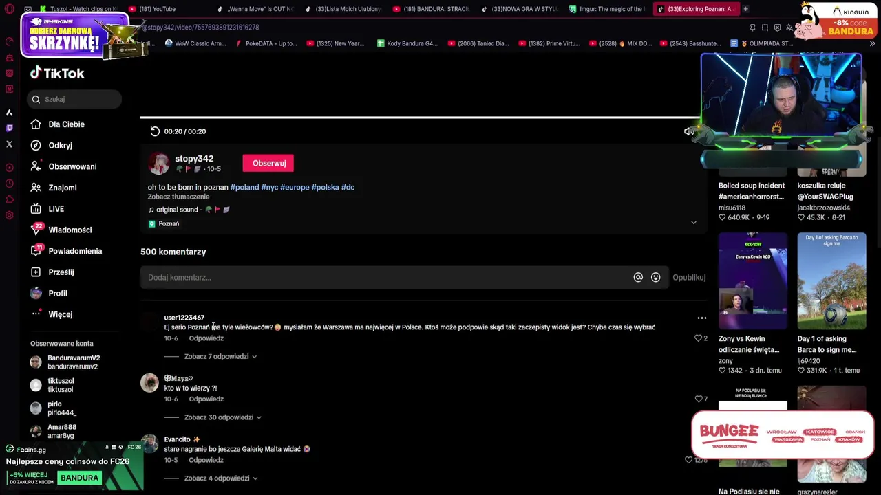Open Odkryj in TikTok sidebar
The width and height of the screenshot is (881, 495).
[60, 146]
